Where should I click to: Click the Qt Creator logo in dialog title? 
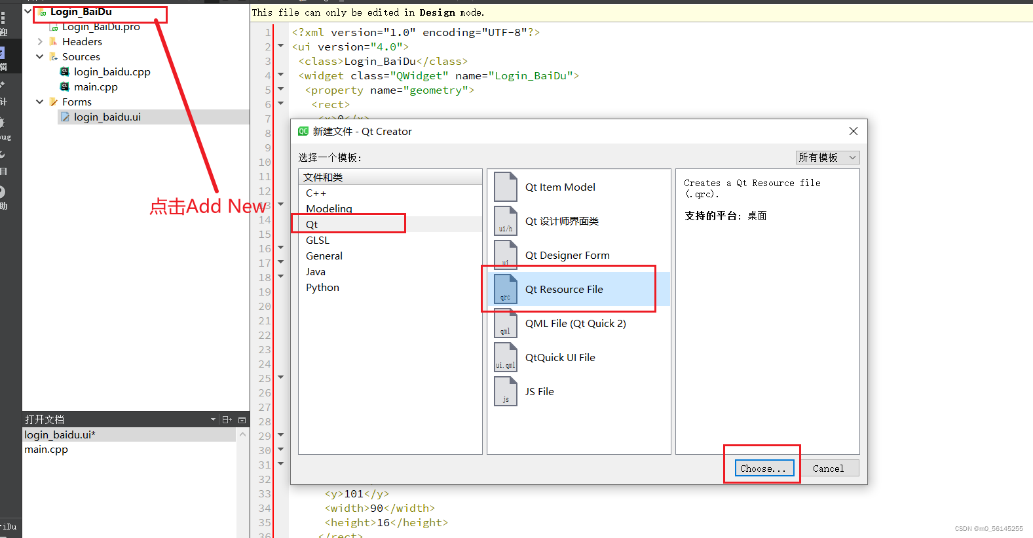[x=303, y=131]
